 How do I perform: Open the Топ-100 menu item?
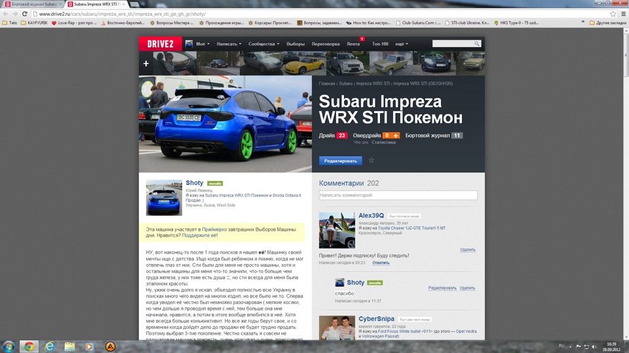pos(380,44)
